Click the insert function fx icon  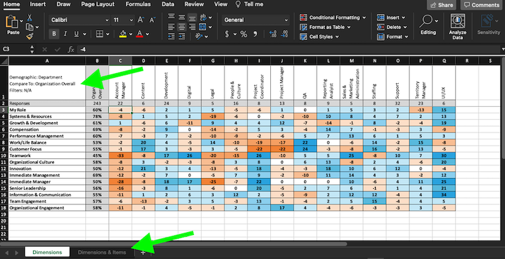point(71,49)
